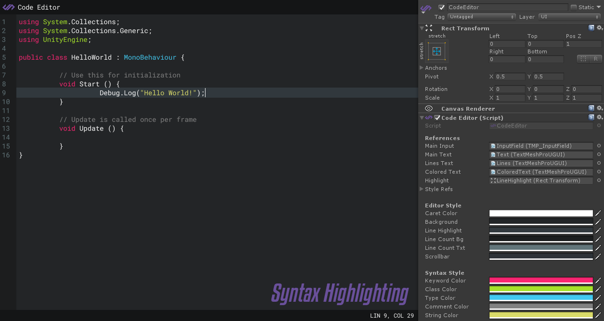
Task: Open the object picker for the Script field
Action: tap(599, 126)
